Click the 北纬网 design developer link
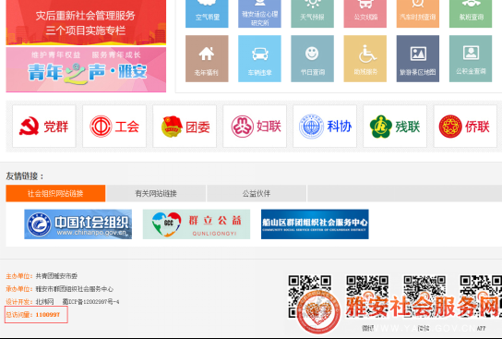This screenshot has width=502, height=339. pos(45,301)
